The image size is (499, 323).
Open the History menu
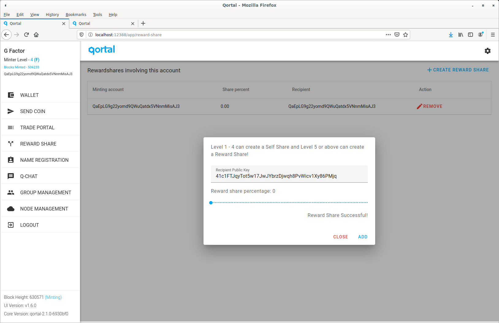click(x=52, y=14)
